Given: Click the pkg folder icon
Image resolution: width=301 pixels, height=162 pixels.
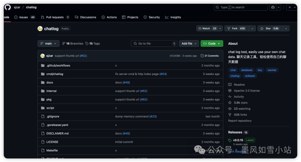Looking at the screenshot, I should (43, 100).
